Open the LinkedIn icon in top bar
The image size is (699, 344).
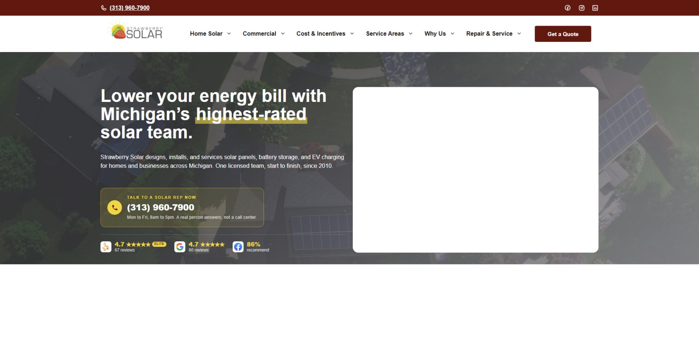click(595, 8)
